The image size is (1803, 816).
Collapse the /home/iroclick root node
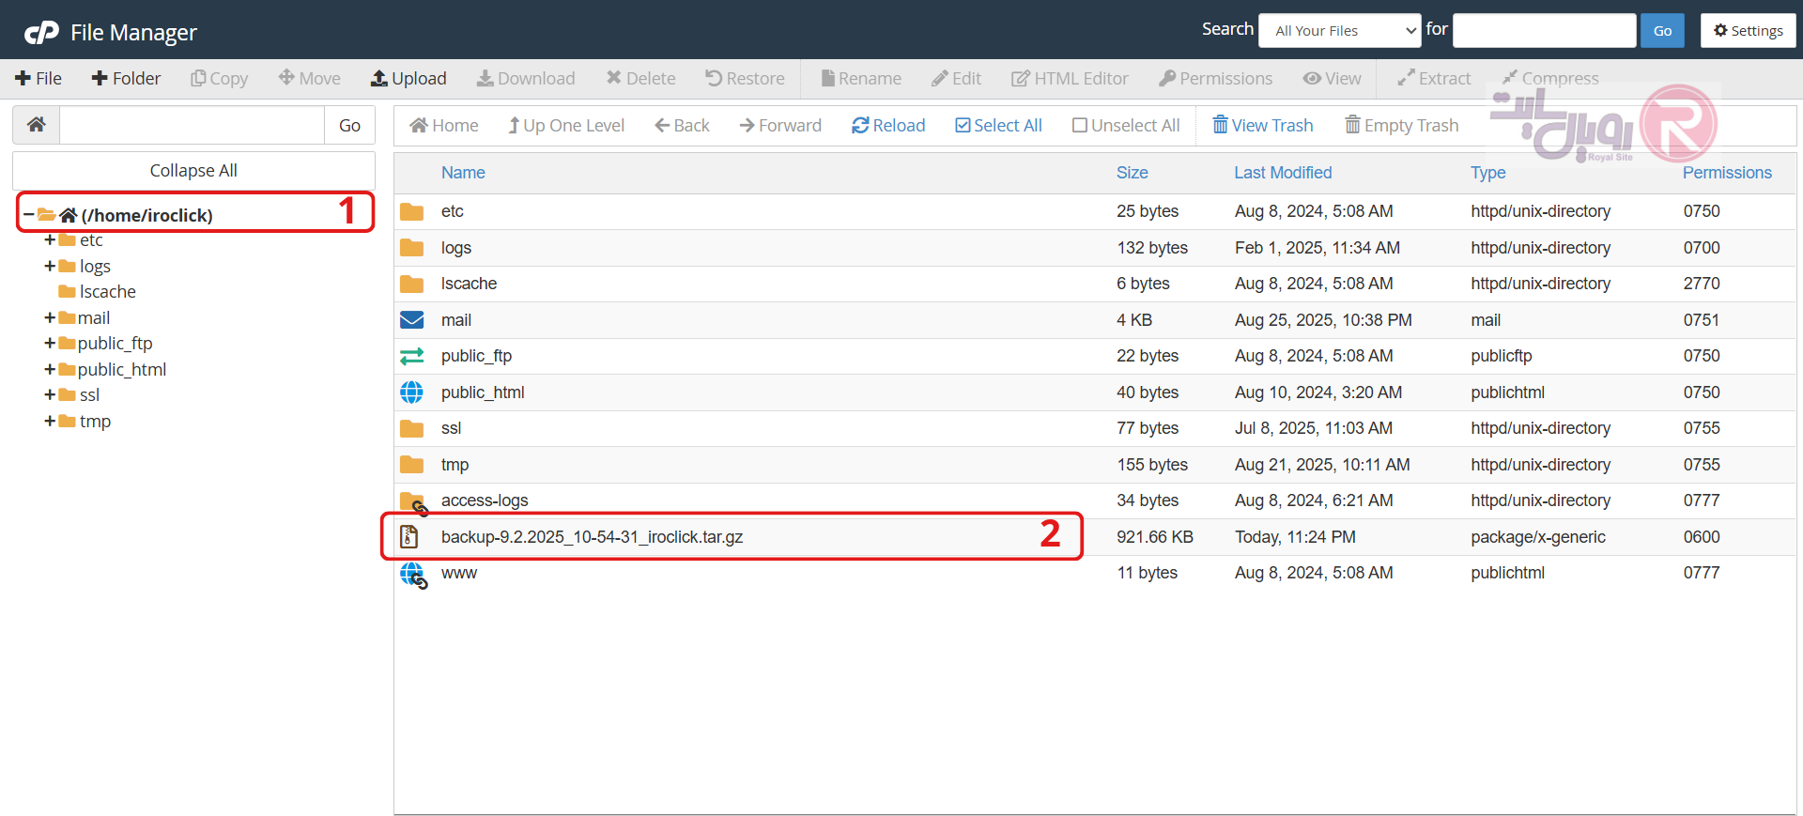point(28,215)
